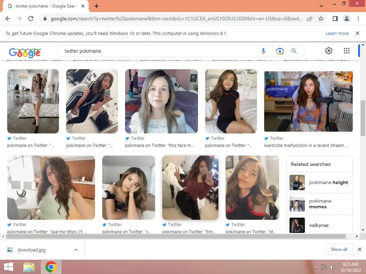Select related search 'valkyrae'

[319, 225]
